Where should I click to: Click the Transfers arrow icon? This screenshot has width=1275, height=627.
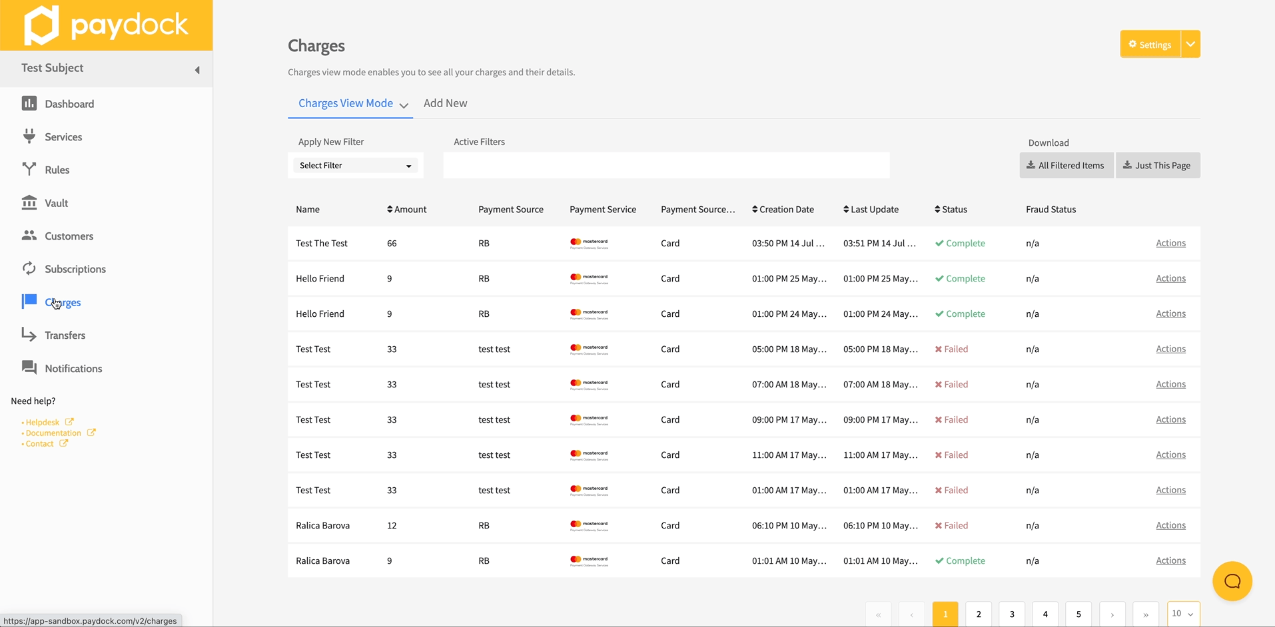29,335
